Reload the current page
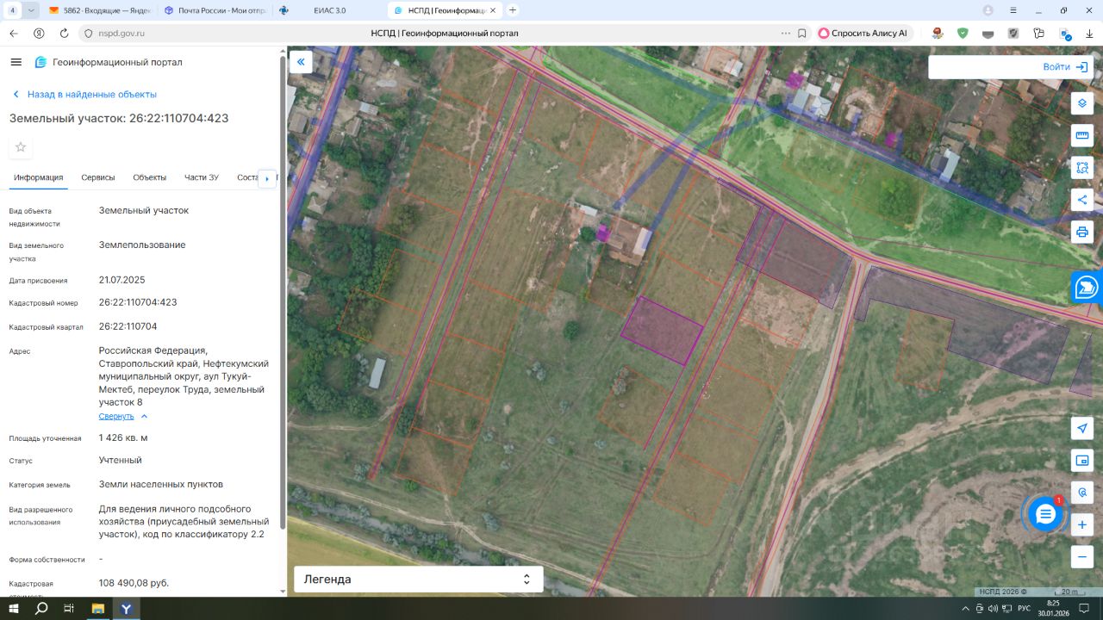This screenshot has width=1103, height=620. [64, 33]
